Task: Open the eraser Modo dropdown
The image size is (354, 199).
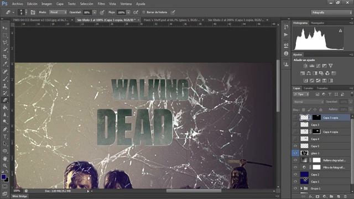Action: click(58, 12)
